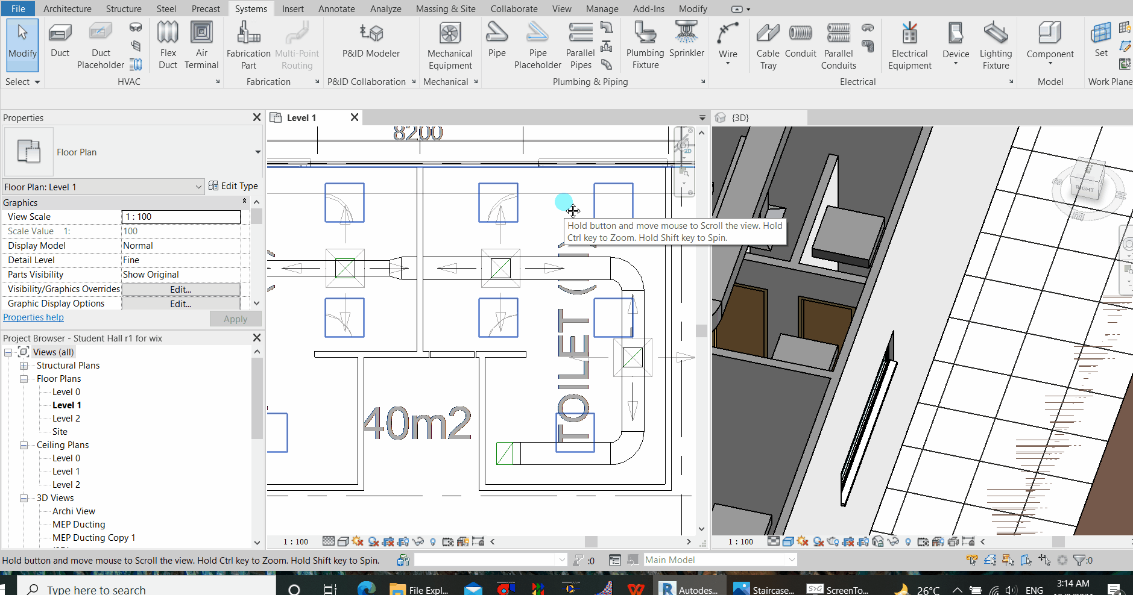Open the Select panel dropdown
Screen dimensions: 1133x595
(22, 82)
